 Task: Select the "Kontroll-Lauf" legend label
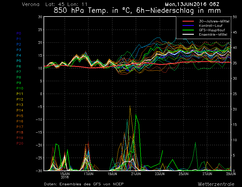(x=211, y=26)
